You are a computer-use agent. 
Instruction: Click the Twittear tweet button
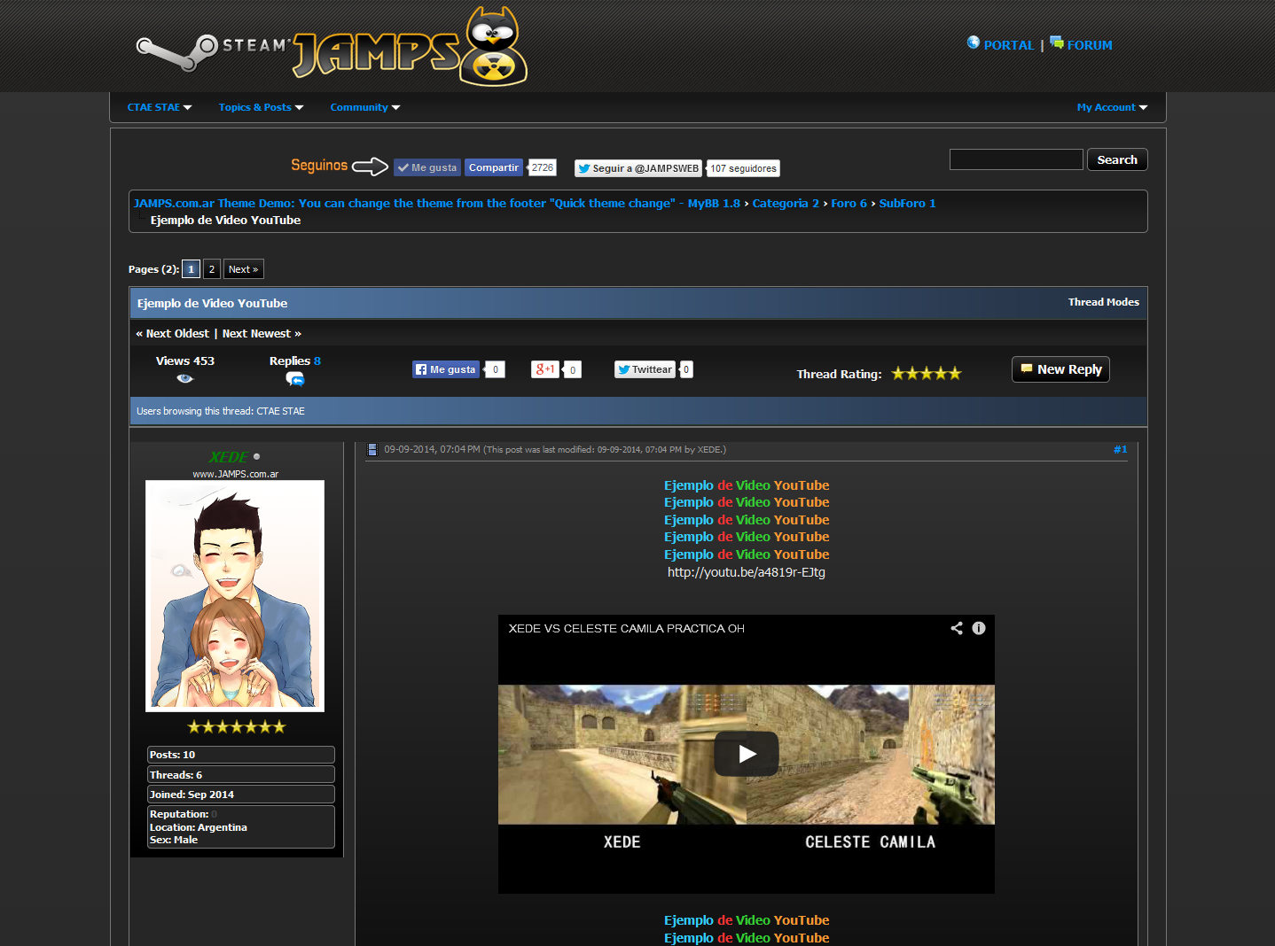click(x=645, y=369)
